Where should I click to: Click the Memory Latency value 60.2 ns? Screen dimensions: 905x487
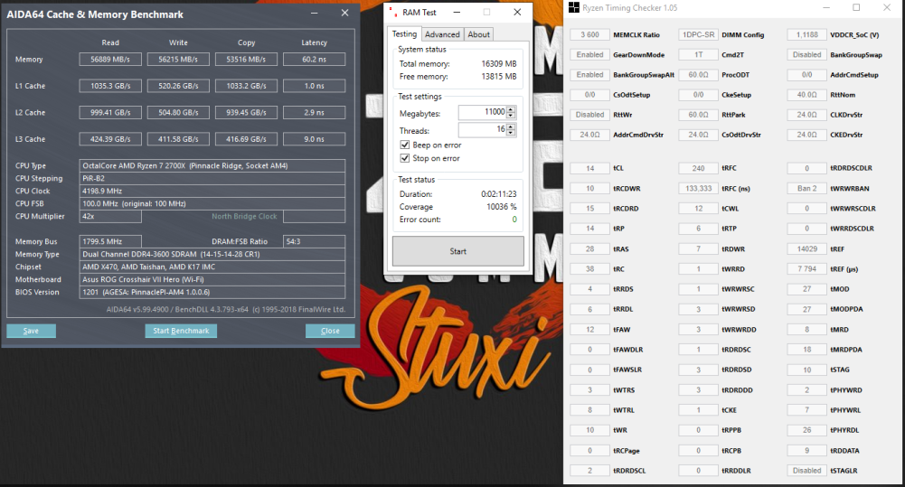[x=314, y=60]
